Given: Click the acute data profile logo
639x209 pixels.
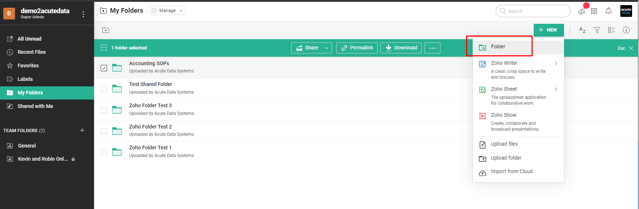Looking at the screenshot, I should [x=626, y=11].
